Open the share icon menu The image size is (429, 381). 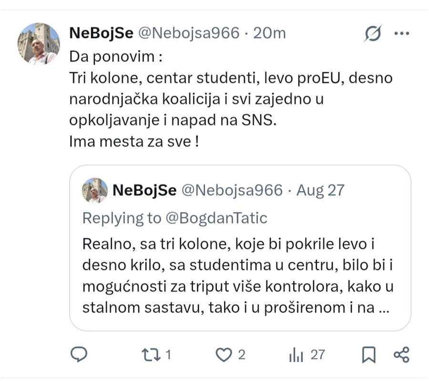pos(401,355)
